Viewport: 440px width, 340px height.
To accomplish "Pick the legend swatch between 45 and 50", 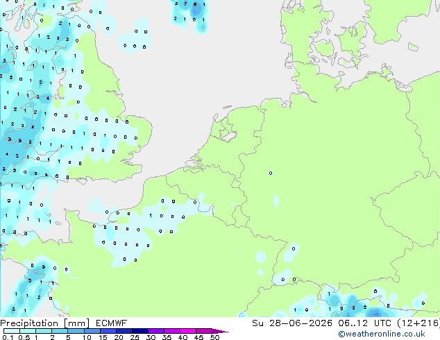I will point(204,331).
